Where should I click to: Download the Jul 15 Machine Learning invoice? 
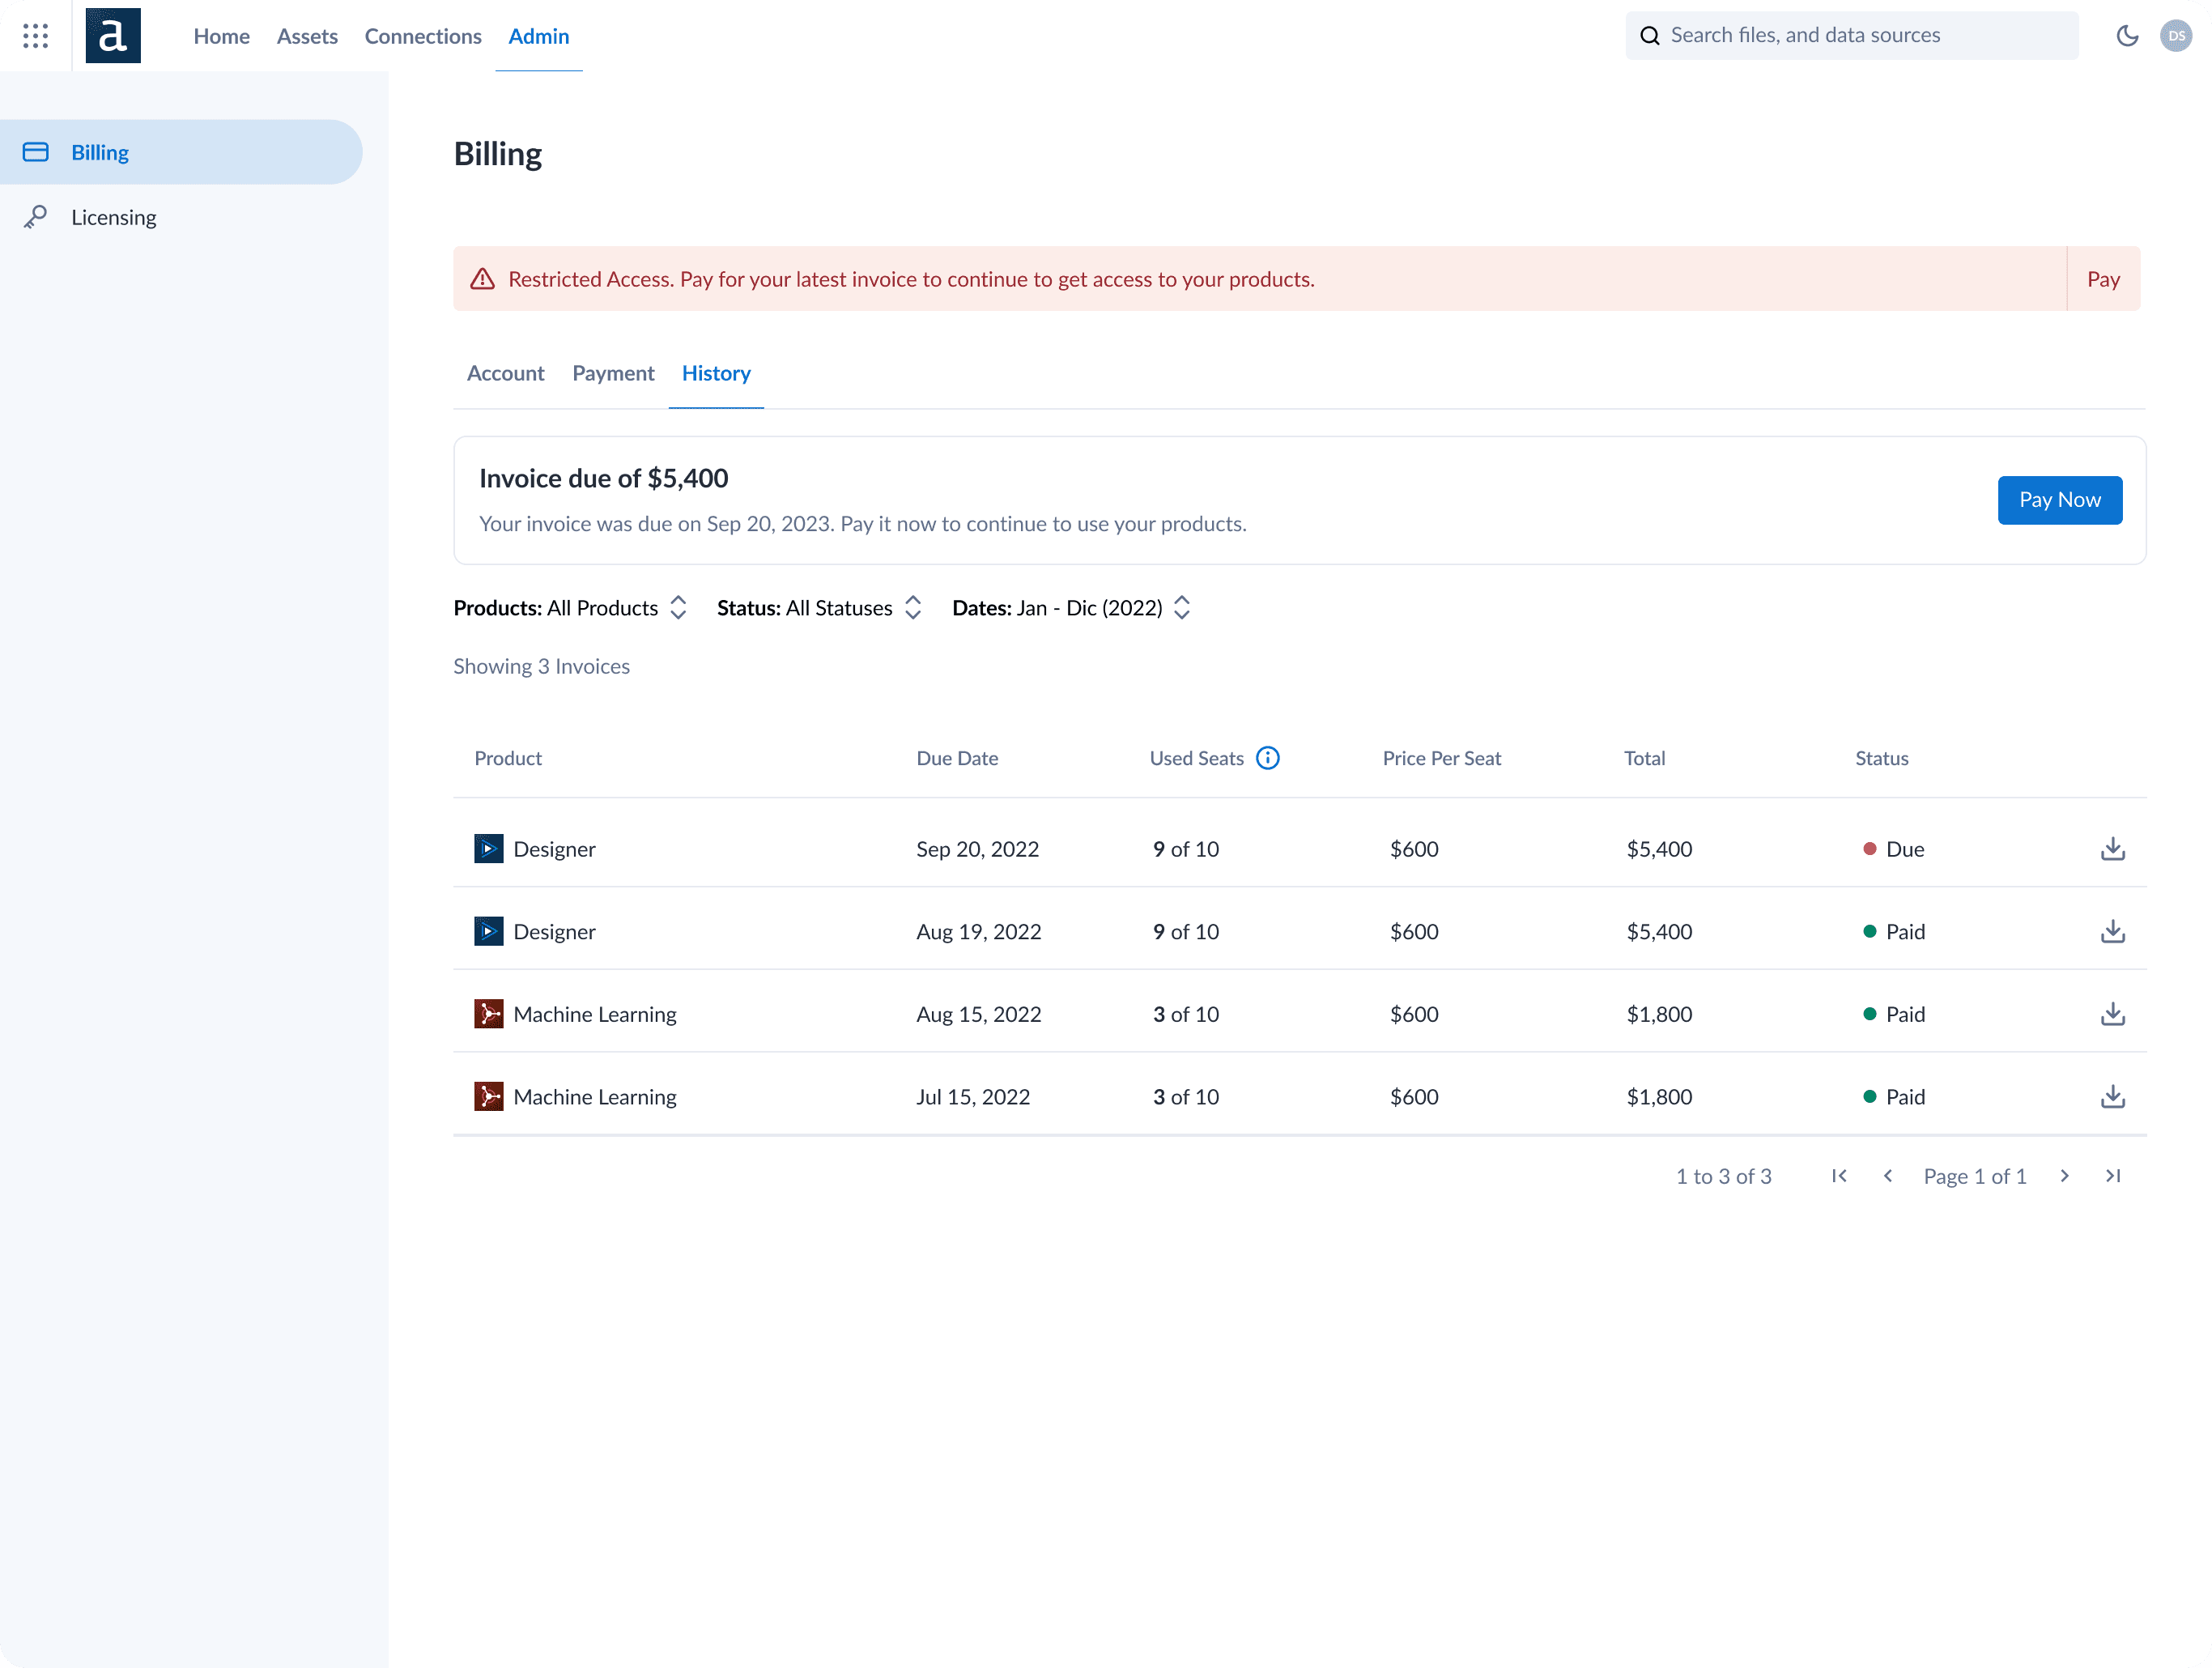[x=2112, y=1097]
